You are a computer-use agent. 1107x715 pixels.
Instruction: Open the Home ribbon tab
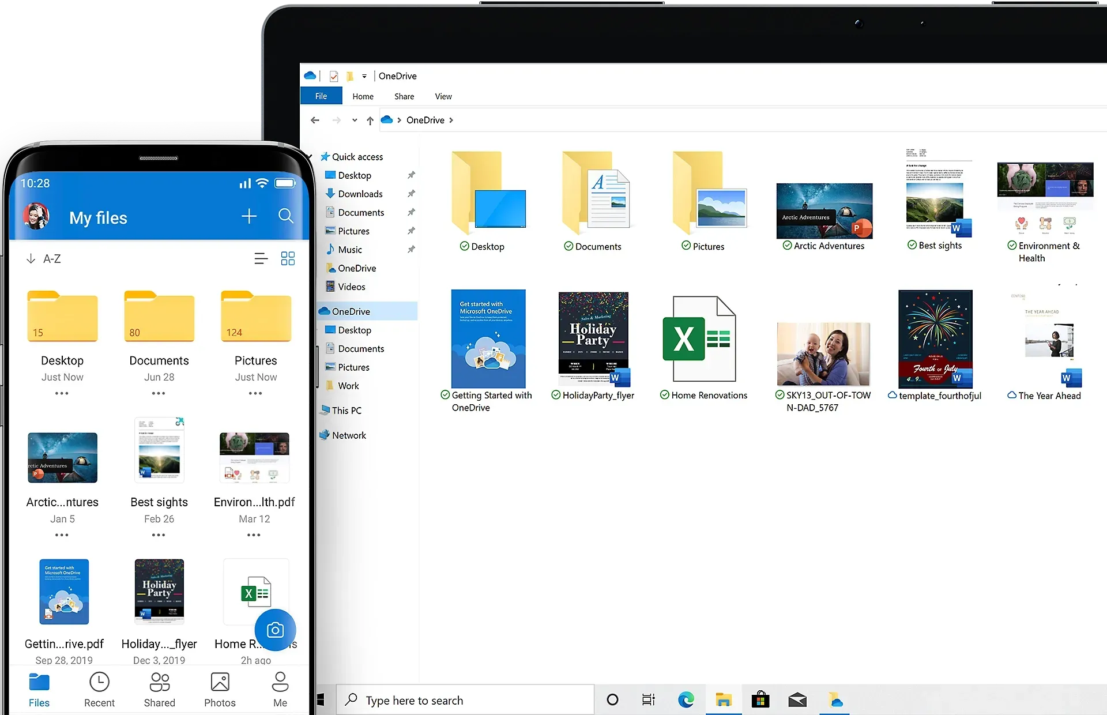coord(363,96)
